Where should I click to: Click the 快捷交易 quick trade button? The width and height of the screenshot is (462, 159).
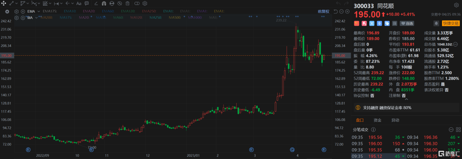click(451, 23)
